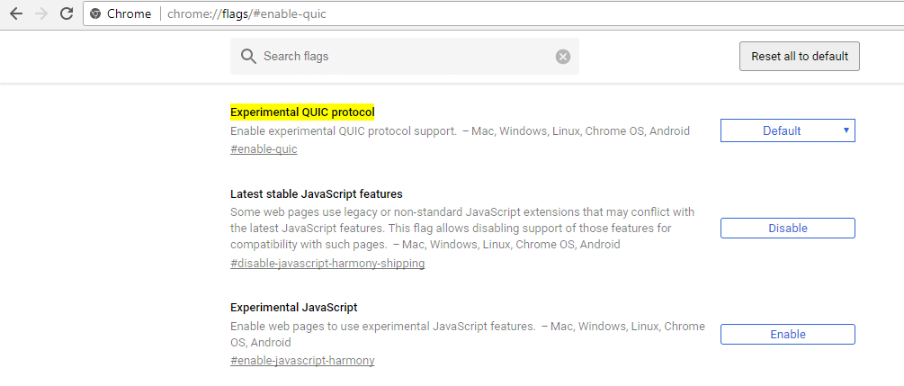Click the Experimental JavaScript heading
This screenshot has width=904, height=386.
pyautogui.click(x=293, y=307)
